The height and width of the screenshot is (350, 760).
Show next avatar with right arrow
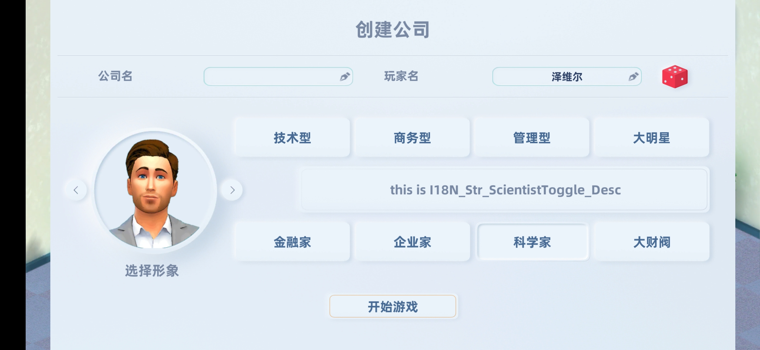point(232,190)
